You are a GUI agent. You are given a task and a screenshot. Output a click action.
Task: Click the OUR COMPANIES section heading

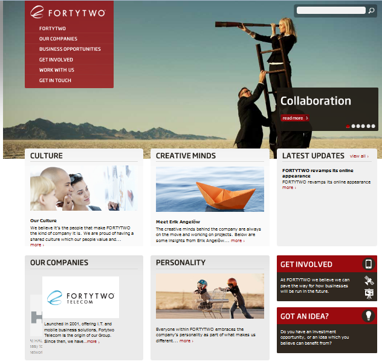point(59,263)
